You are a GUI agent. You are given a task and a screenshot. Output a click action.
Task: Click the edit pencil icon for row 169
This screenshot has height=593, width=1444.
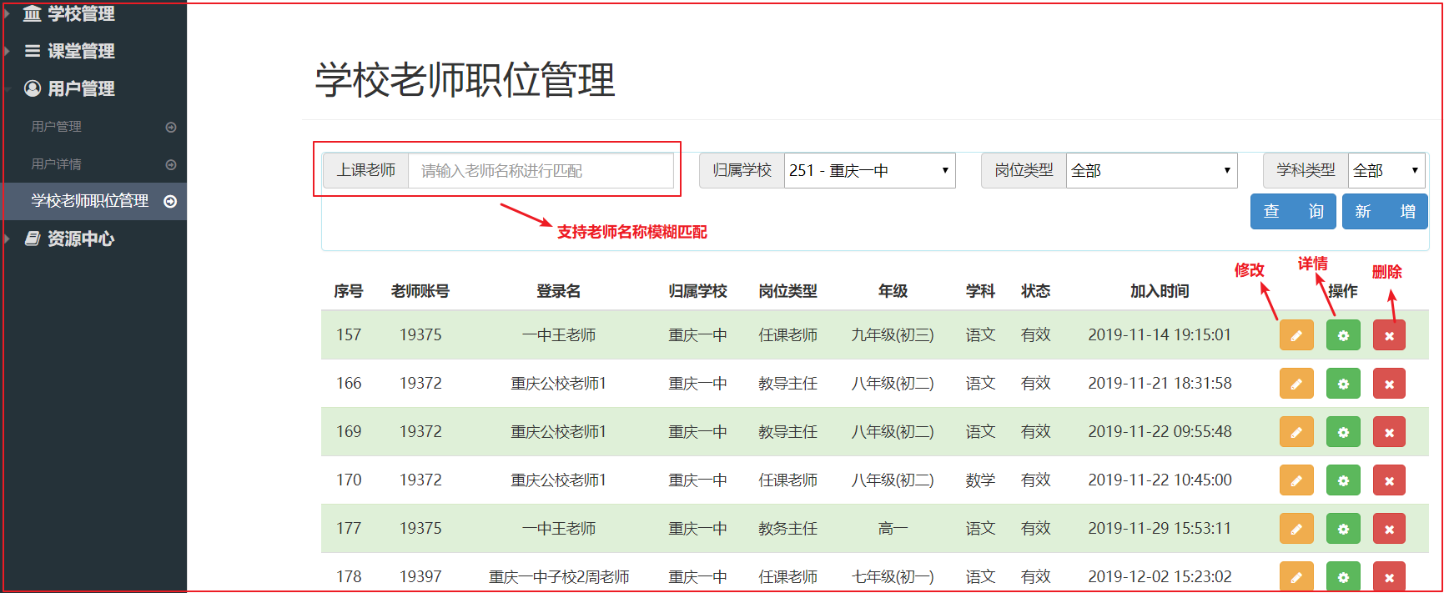click(x=1296, y=432)
